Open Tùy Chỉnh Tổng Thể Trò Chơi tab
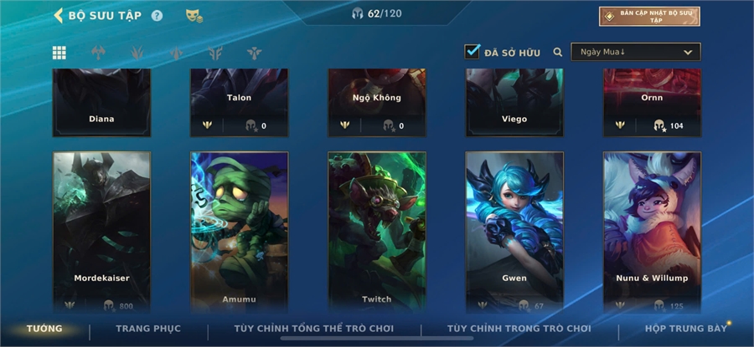The height and width of the screenshot is (347, 754). [314, 329]
